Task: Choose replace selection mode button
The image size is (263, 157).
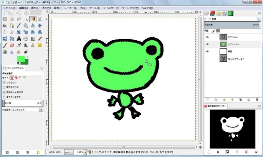Action: point(12,78)
